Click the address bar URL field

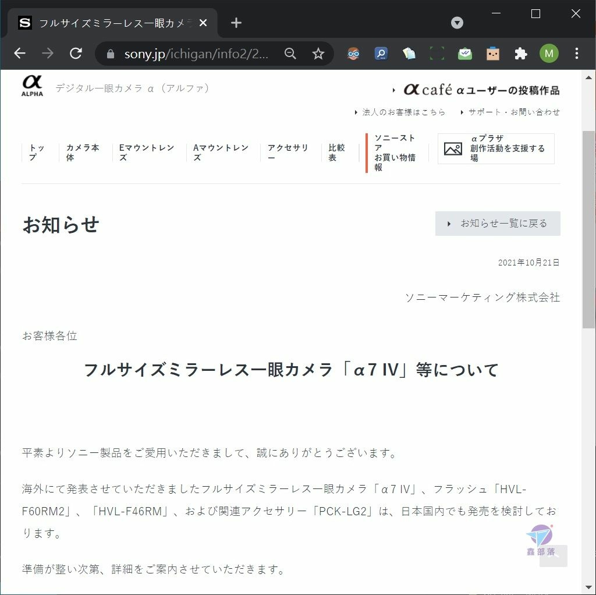(x=196, y=54)
